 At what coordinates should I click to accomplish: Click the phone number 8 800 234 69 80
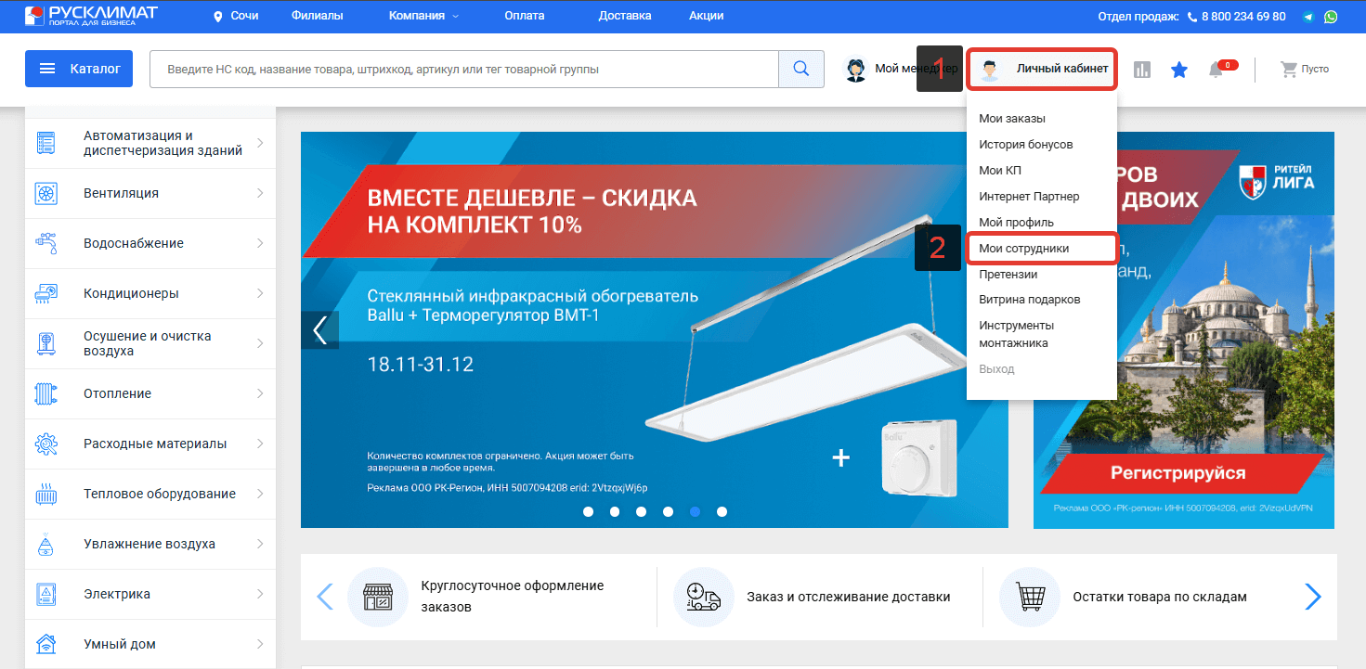tap(1243, 17)
